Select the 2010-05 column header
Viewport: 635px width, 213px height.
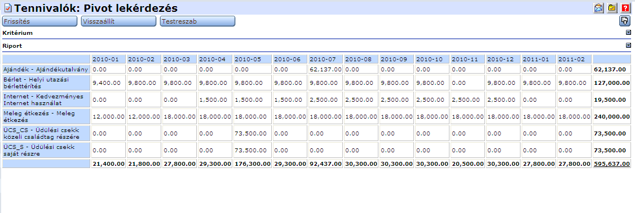point(252,60)
